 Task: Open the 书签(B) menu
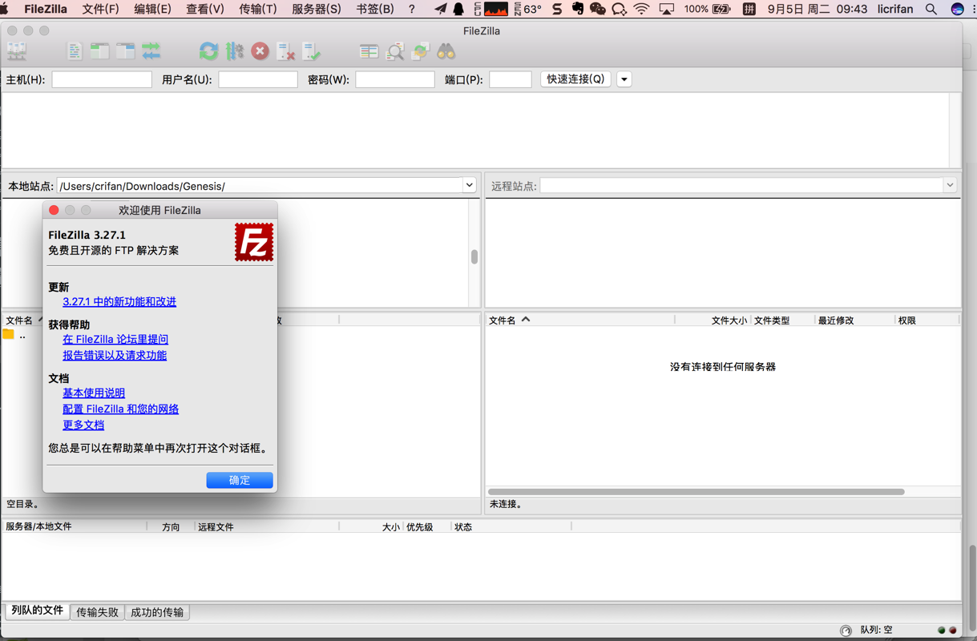375,9
